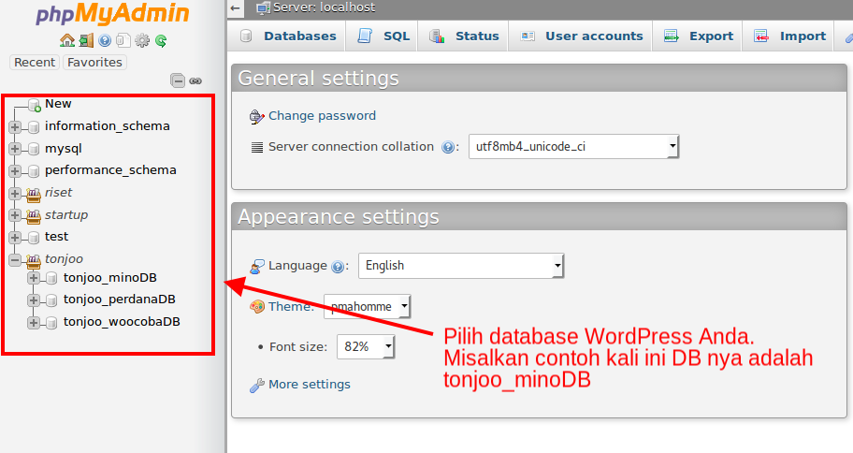Reload navigation panel green refresh icon
This screenshot has width=853, height=453.
[161, 40]
